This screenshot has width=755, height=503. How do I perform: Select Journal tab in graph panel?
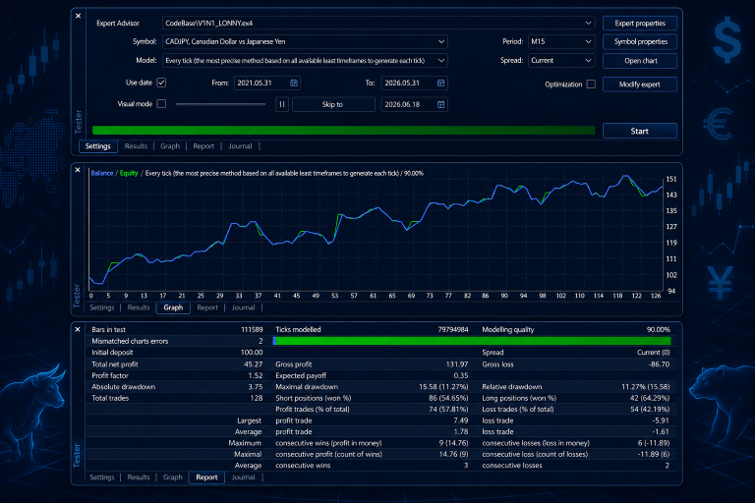coord(243,307)
